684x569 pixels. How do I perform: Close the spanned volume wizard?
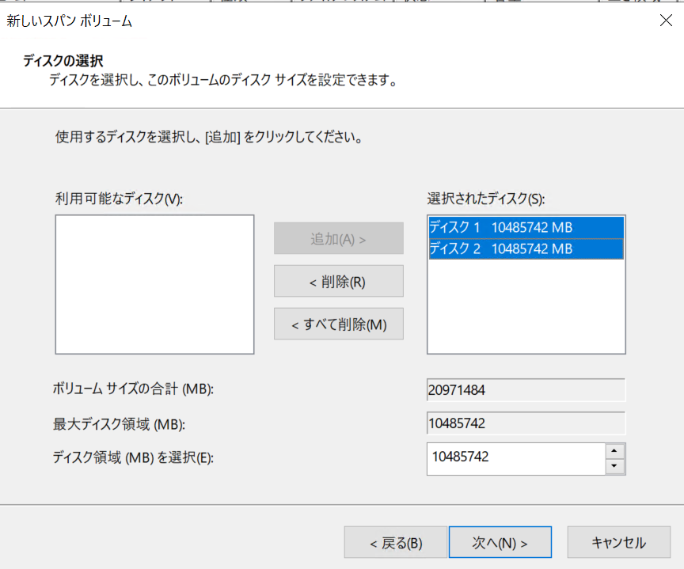click(x=666, y=21)
